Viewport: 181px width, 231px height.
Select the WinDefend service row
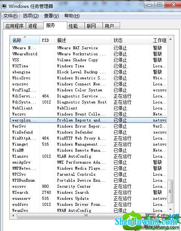pos(89,132)
